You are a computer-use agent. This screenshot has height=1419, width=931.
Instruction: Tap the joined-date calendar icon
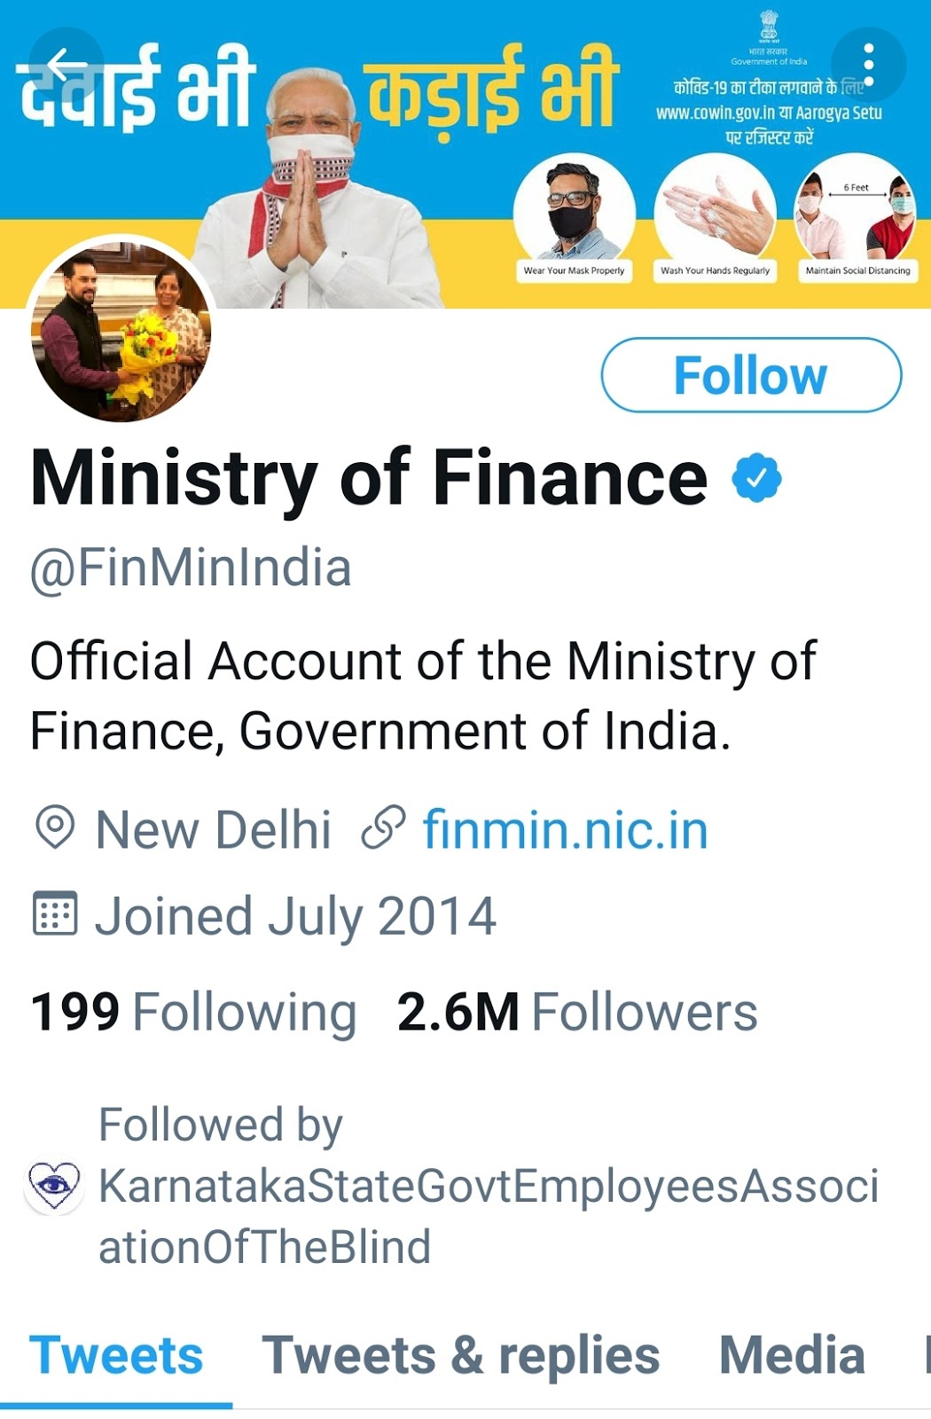tap(55, 914)
